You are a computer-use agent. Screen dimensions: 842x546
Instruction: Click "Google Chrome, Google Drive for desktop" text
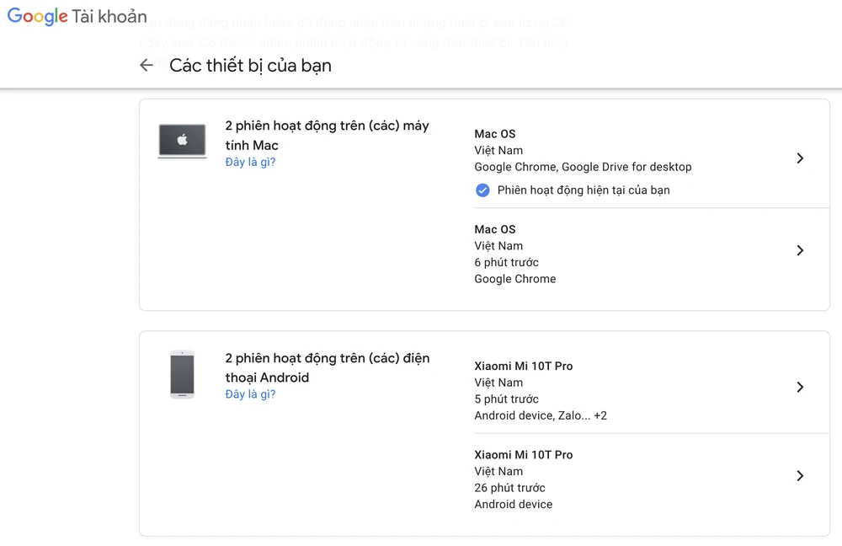coord(583,167)
